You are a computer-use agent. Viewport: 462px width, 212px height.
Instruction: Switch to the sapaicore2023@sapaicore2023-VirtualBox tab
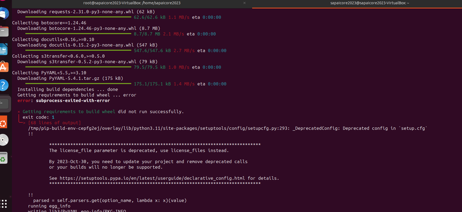369,3
